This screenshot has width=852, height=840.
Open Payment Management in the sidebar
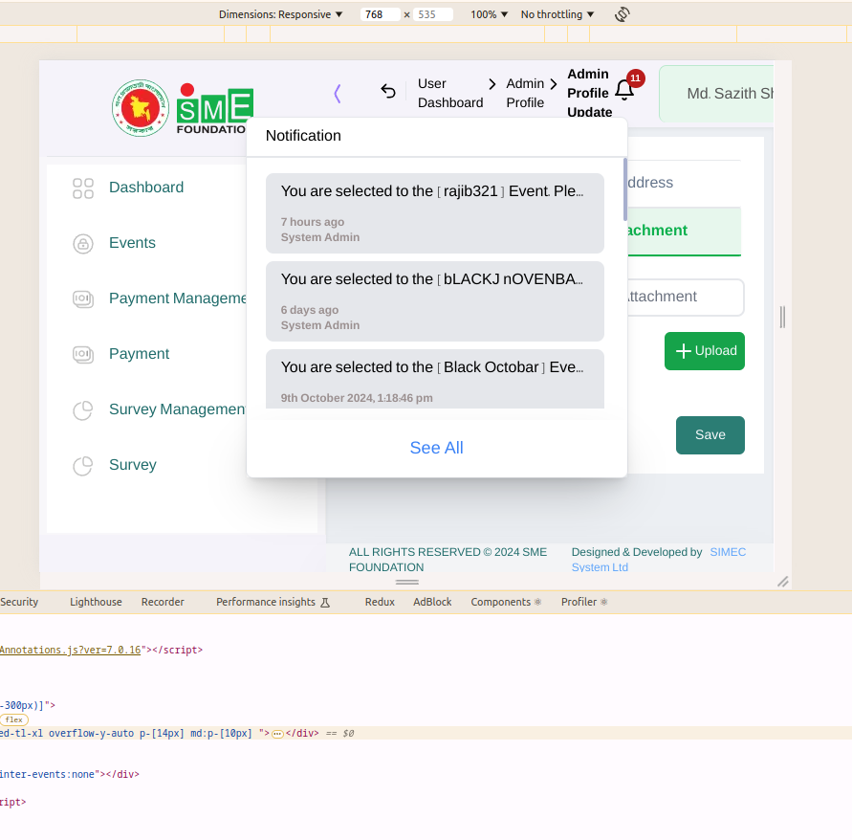pos(178,298)
